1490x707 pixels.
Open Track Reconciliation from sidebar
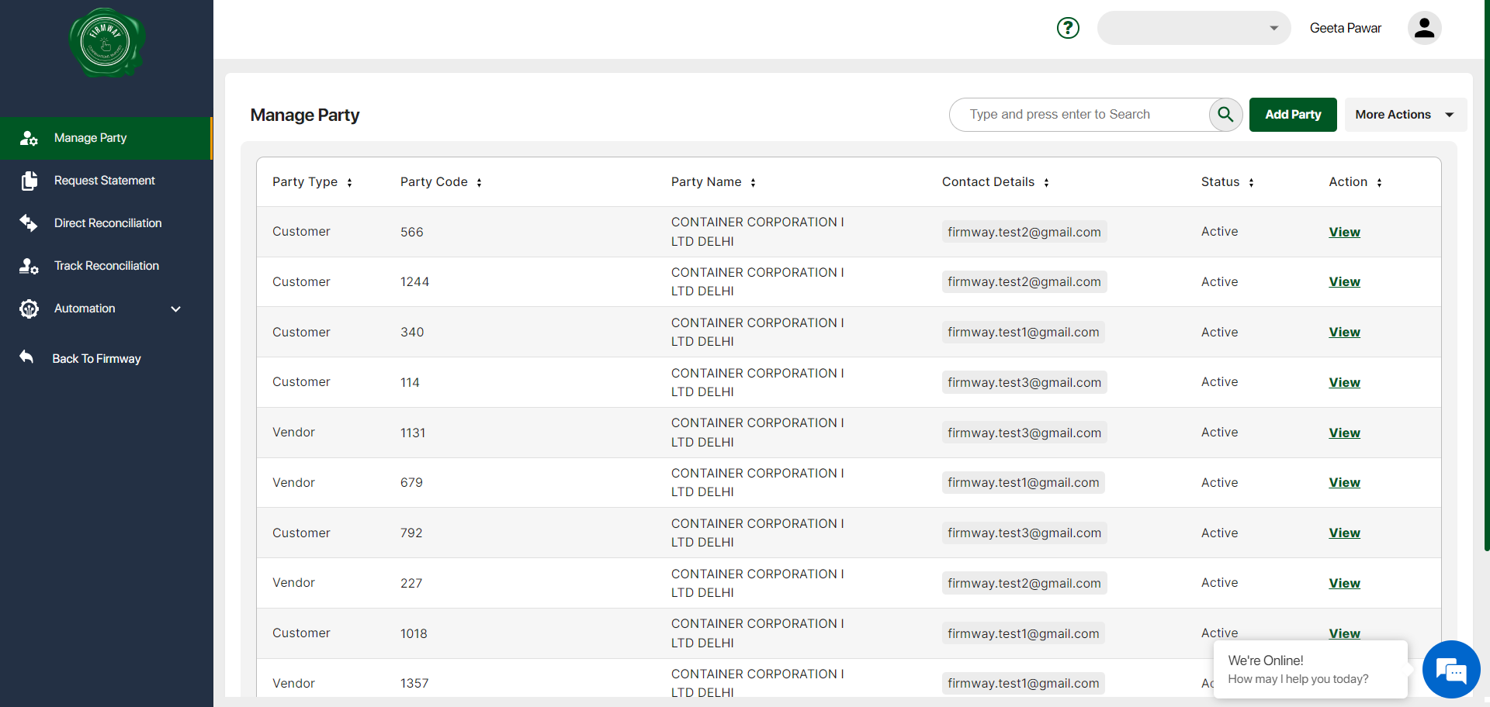pos(106,266)
